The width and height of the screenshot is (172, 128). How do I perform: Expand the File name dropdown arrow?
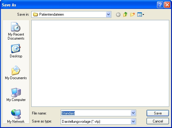[x=133, y=113]
